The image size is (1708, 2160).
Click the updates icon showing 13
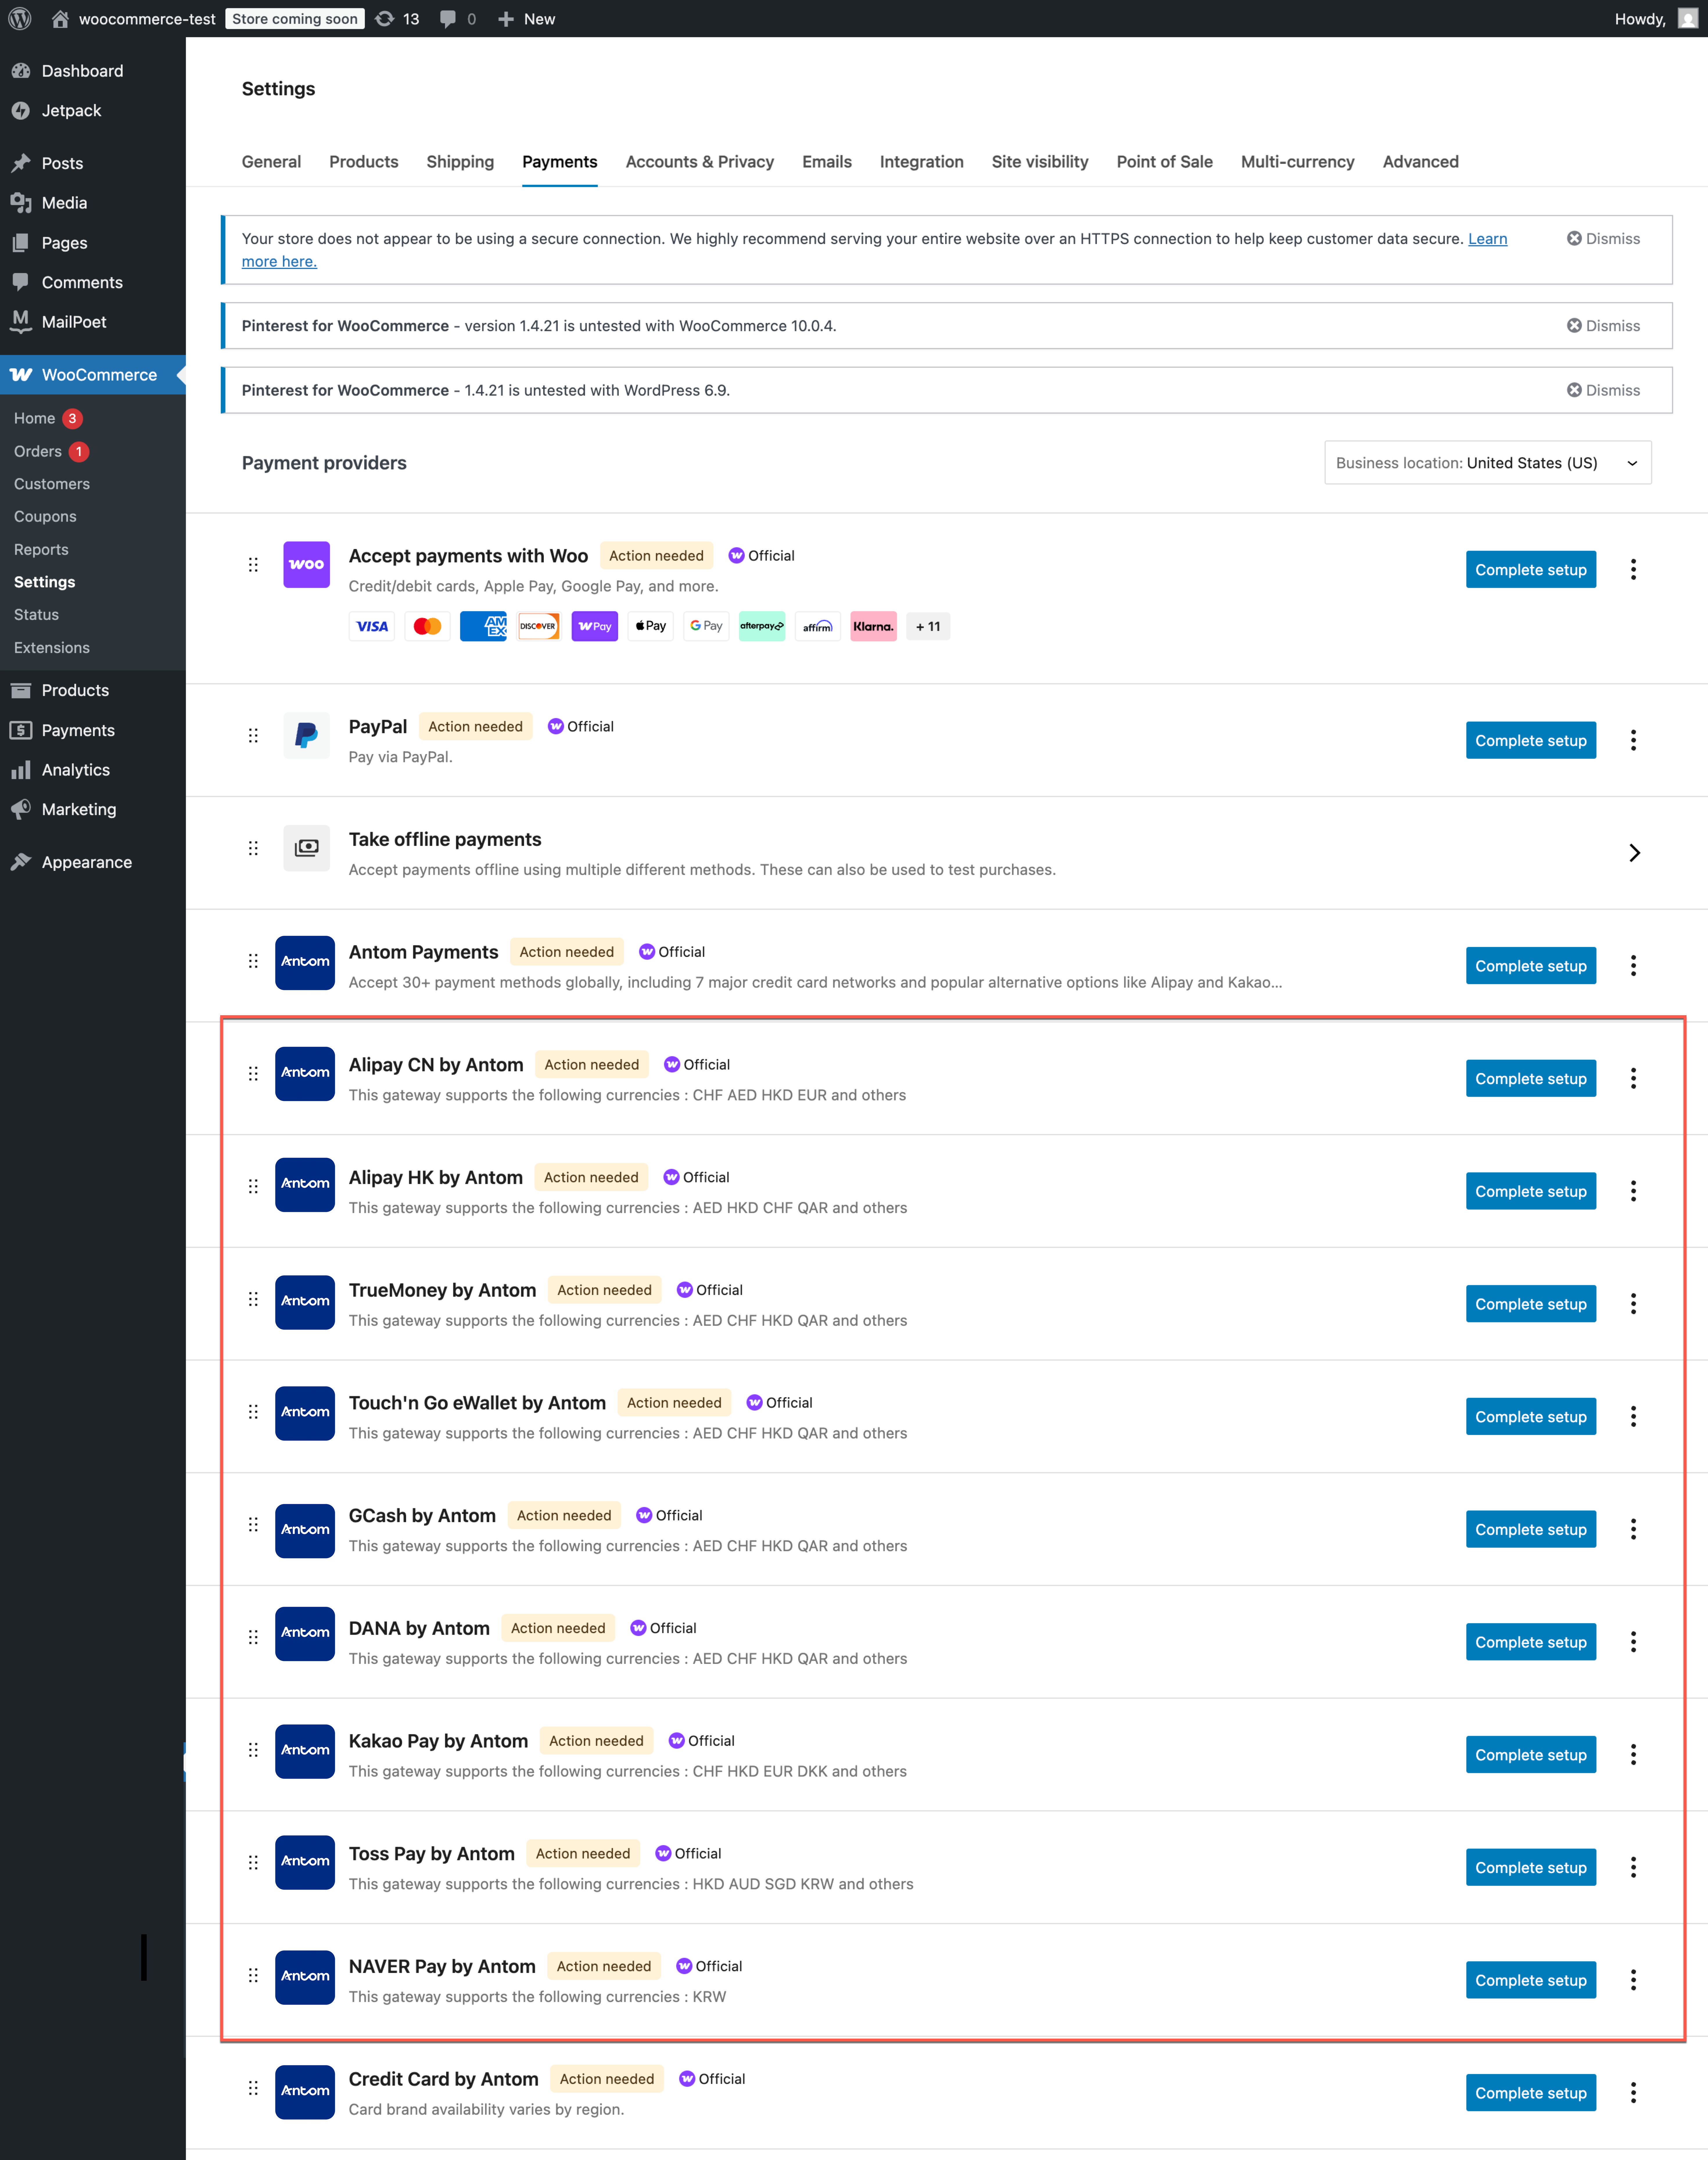tap(397, 19)
